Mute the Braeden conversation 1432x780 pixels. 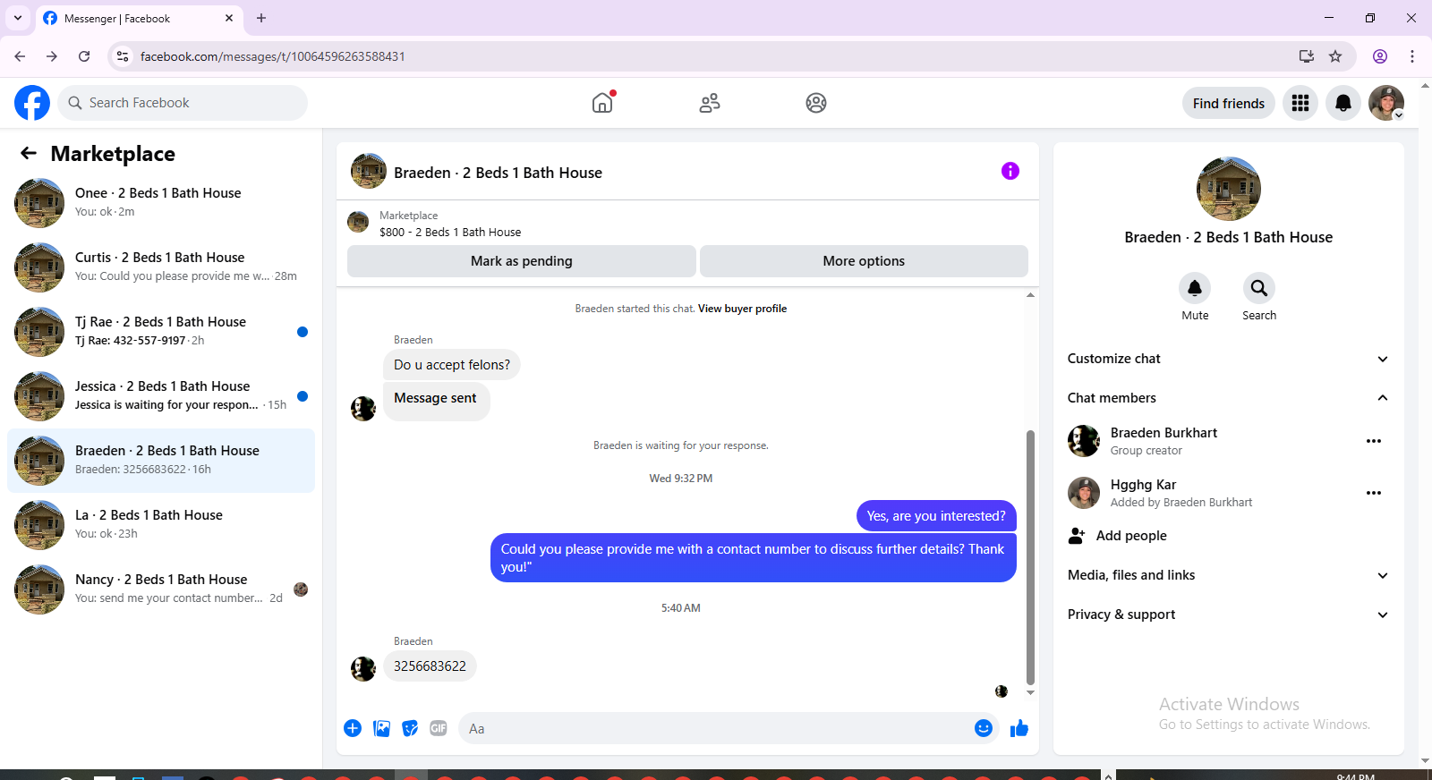coord(1195,288)
